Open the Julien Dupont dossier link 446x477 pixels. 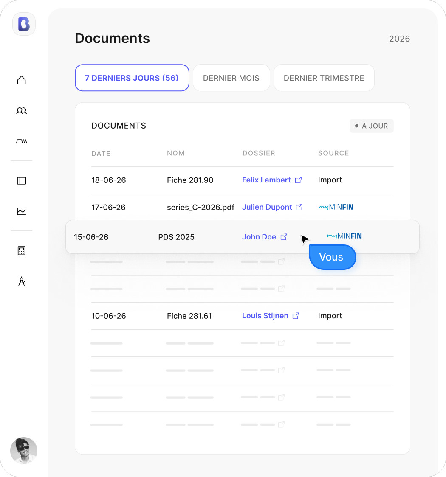point(267,207)
